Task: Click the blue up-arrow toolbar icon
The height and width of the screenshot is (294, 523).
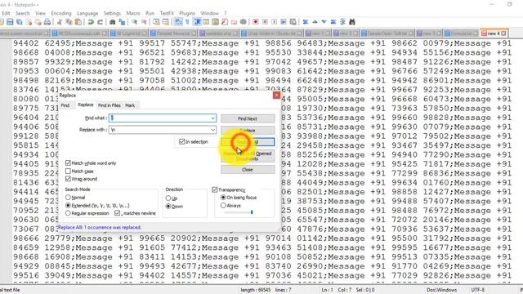Action: point(315,22)
